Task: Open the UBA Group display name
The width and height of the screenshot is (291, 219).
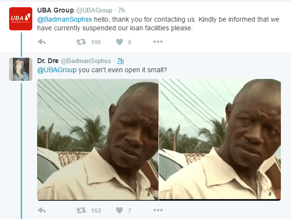Action: coord(55,10)
